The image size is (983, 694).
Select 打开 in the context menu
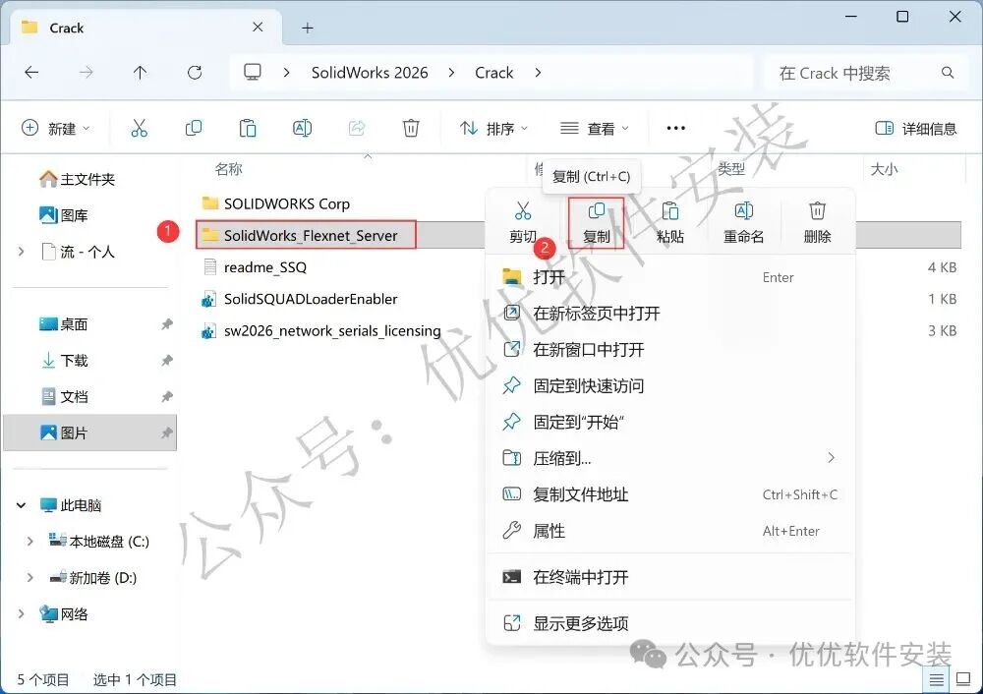670,277
